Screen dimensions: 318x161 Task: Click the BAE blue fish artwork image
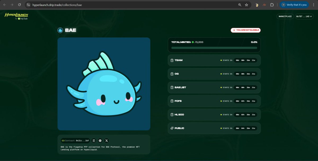[x=104, y=84]
